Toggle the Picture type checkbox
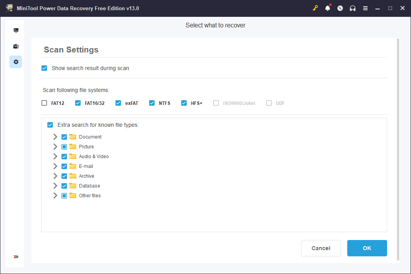 click(x=64, y=146)
